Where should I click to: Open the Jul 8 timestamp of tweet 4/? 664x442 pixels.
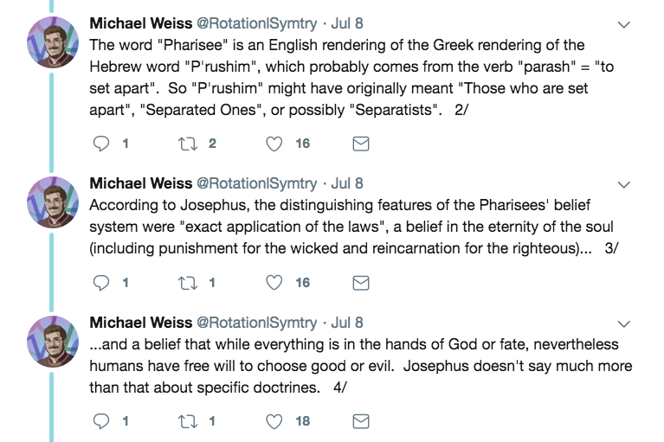[347, 323]
